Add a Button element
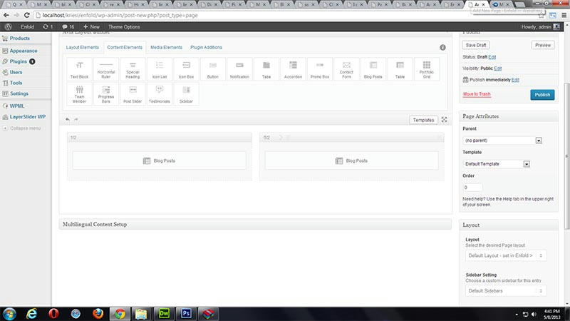The width and height of the screenshot is (570, 321). coord(212,69)
